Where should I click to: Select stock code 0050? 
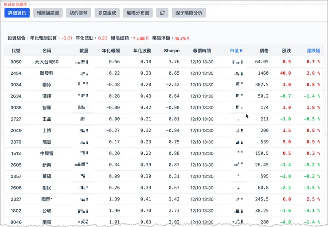(x=16, y=62)
